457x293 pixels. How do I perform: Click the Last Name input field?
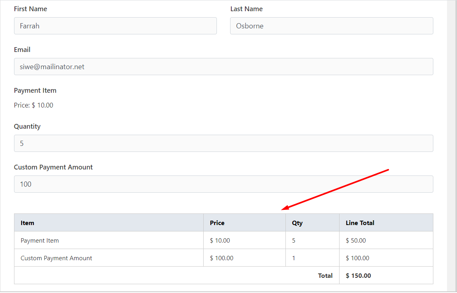coord(331,26)
